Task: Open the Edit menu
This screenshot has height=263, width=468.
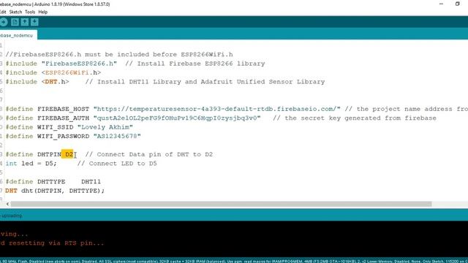Action: pyautogui.click(x=3, y=12)
